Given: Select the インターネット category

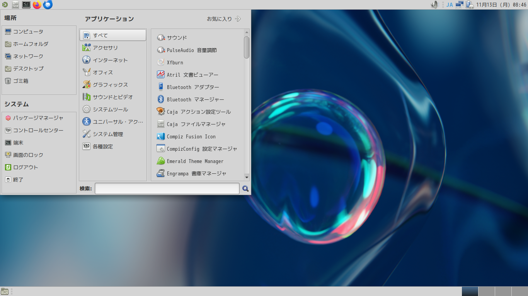Looking at the screenshot, I should pyautogui.click(x=113, y=60).
